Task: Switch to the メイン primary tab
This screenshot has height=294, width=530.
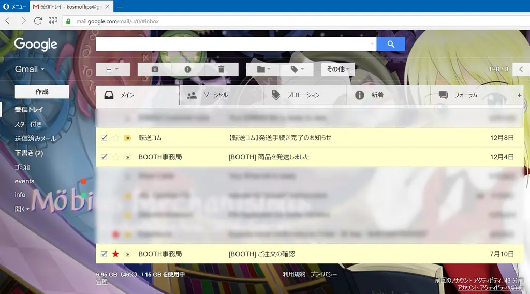Action: point(138,95)
